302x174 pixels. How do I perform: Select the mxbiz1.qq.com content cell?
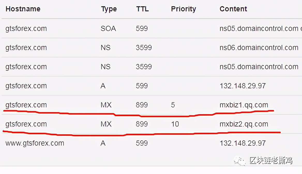244,105
